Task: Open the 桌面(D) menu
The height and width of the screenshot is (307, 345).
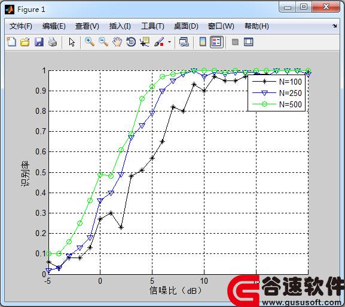Action: [x=186, y=26]
